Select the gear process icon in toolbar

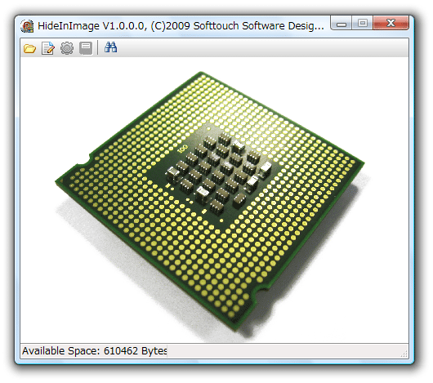(67, 48)
